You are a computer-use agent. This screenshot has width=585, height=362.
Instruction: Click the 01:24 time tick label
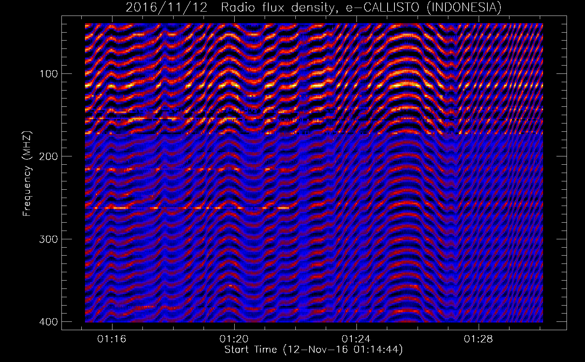(x=356, y=339)
